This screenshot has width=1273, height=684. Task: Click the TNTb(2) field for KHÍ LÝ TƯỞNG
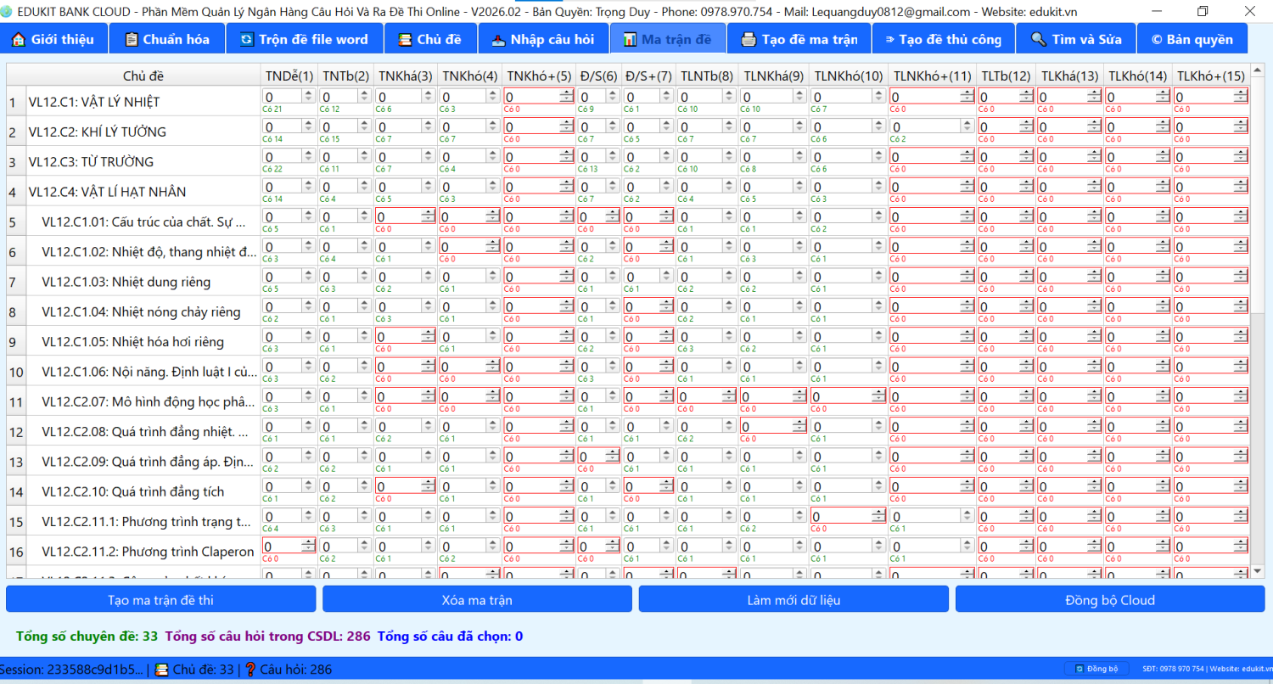(339, 126)
